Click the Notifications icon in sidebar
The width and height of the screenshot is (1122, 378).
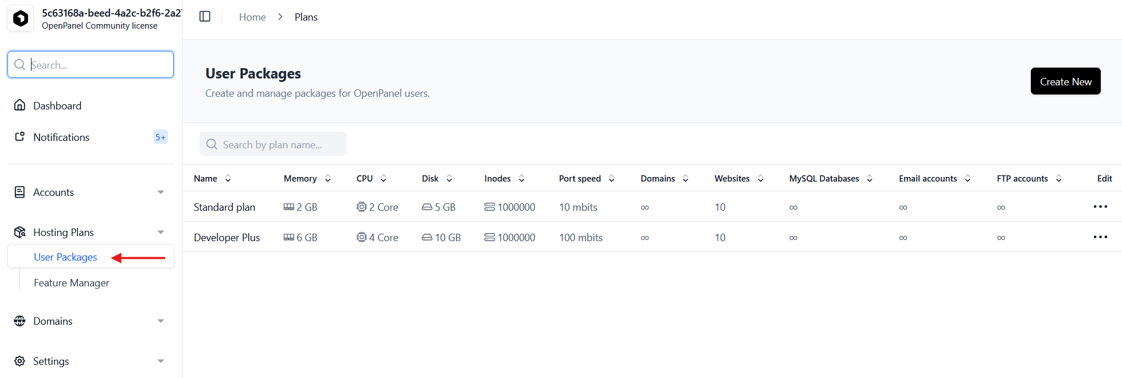point(20,137)
